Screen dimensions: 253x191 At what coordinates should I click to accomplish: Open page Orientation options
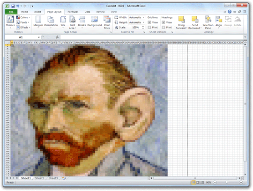(x=51, y=22)
